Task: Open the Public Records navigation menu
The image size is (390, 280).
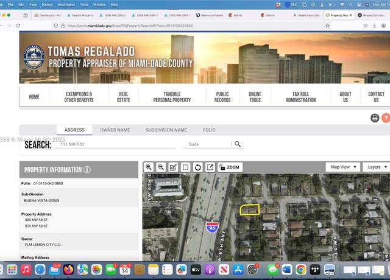Action: pyautogui.click(x=222, y=97)
